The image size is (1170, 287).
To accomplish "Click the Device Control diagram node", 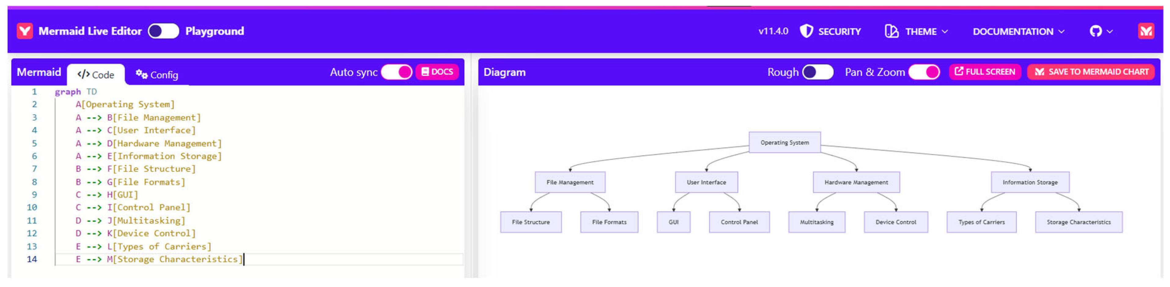I will [x=896, y=222].
